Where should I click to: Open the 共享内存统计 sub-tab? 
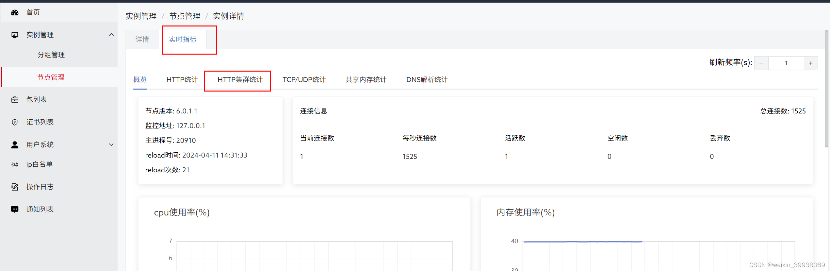point(366,80)
